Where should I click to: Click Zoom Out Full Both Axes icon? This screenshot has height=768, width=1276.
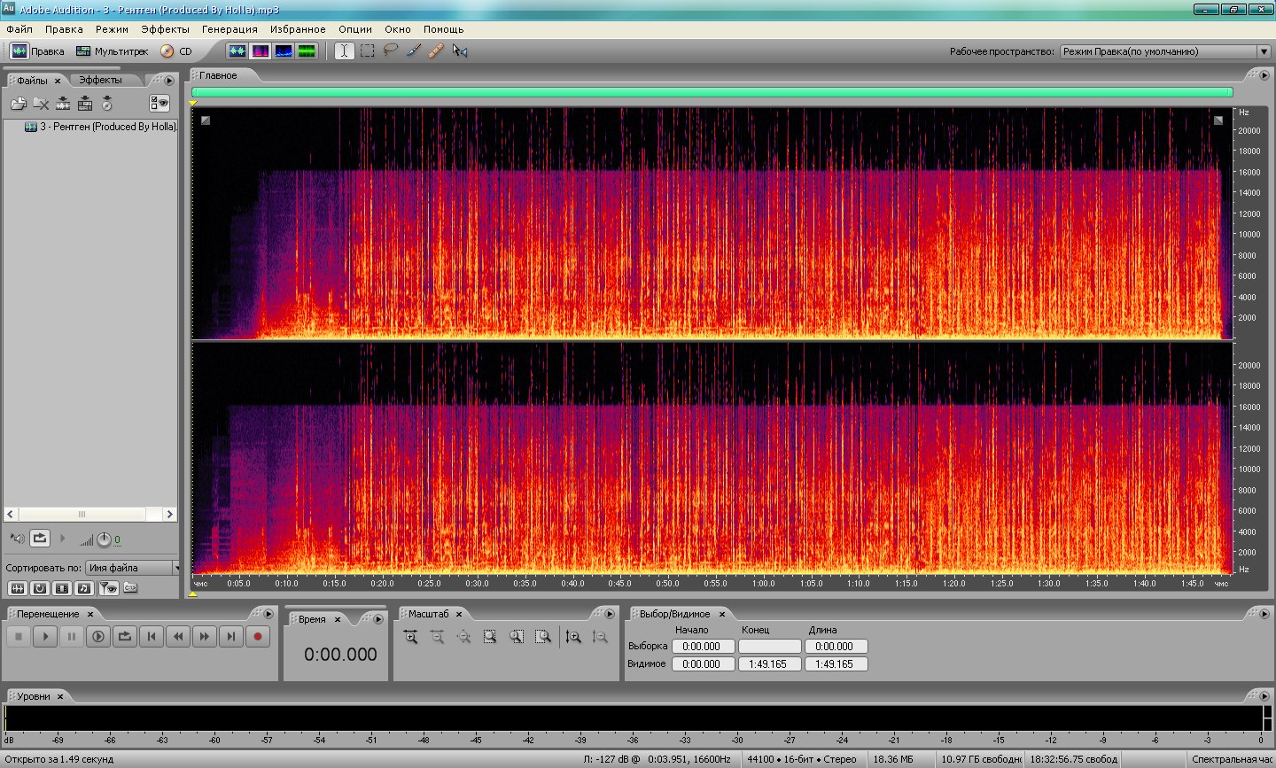click(x=463, y=637)
